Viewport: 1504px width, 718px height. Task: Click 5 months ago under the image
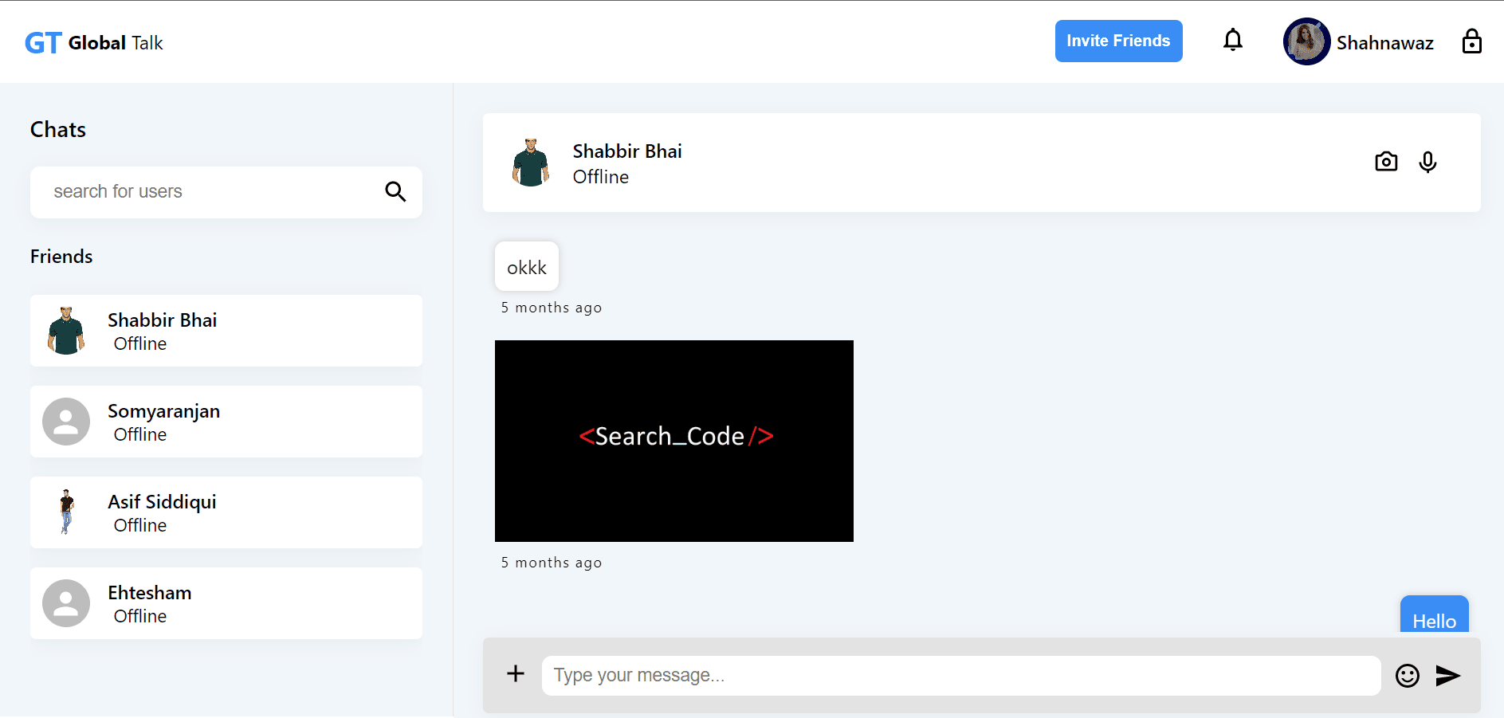click(552, 563)
